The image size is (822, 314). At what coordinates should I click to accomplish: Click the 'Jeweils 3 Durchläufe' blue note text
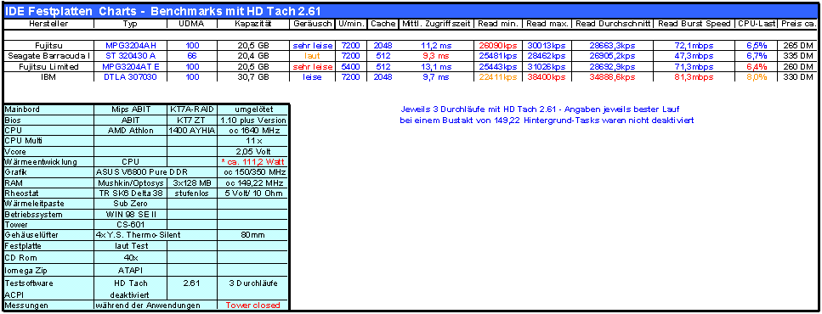[x=540, y=109]
